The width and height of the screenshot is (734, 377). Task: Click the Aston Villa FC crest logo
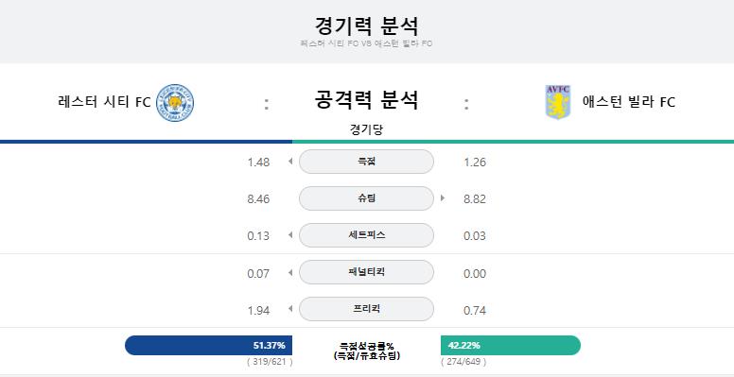click(x=558, y=102)
